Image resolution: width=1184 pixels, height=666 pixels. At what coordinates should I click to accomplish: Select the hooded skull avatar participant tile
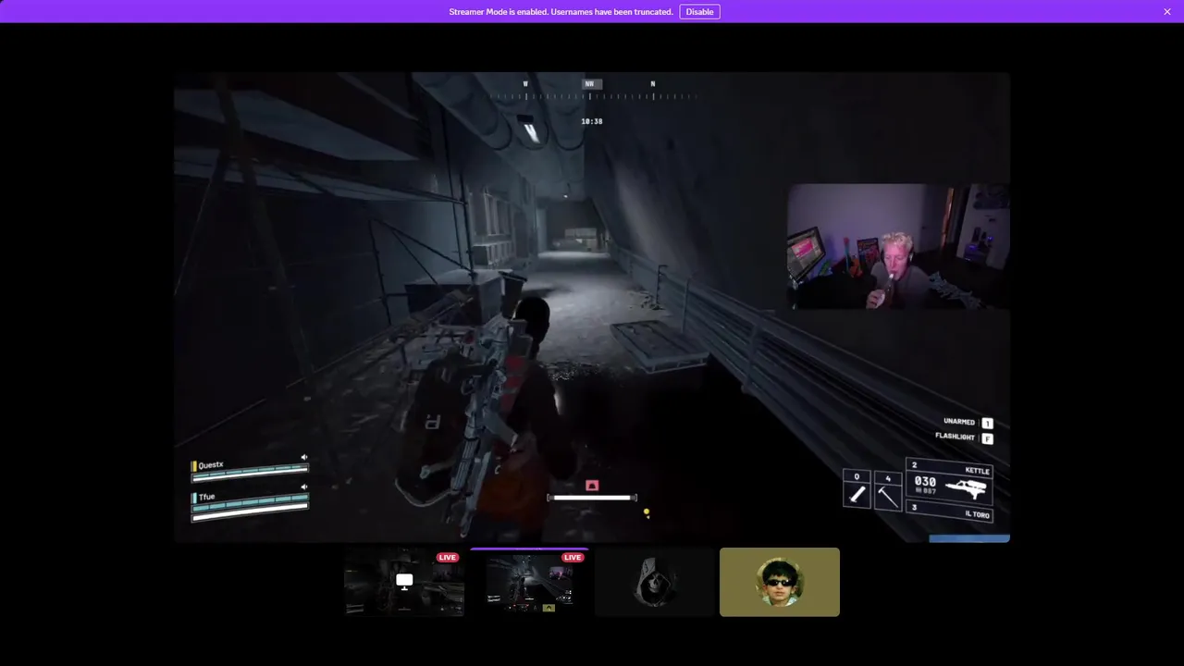coord(655,582)
